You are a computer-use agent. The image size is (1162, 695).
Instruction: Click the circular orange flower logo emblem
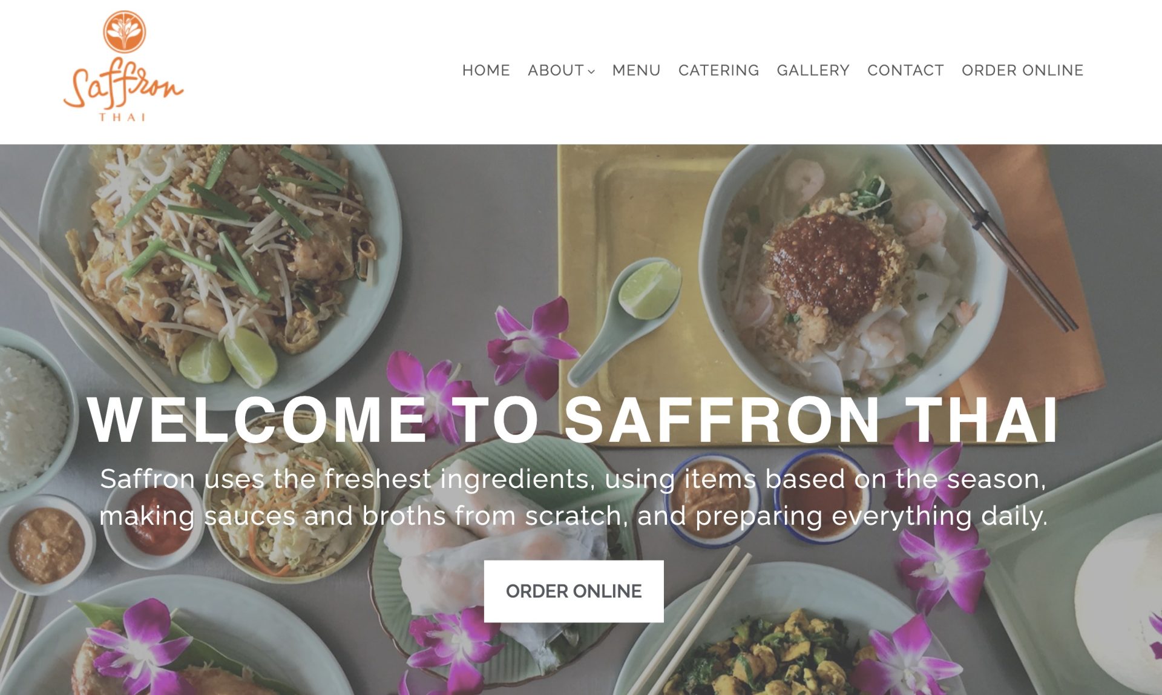(x=124, y=31)
